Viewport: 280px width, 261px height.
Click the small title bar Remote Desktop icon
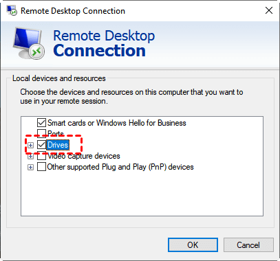tap(12, 10)
